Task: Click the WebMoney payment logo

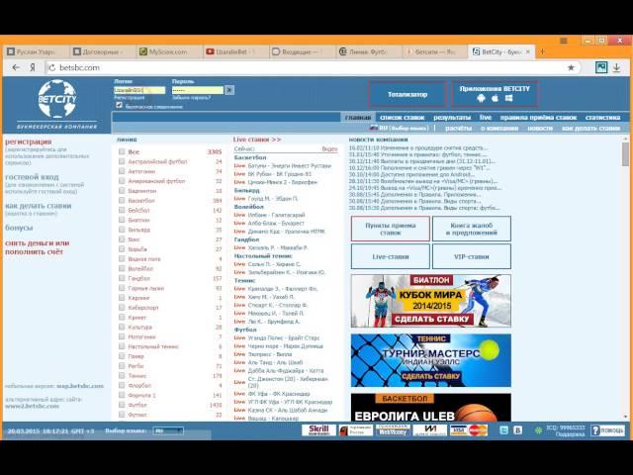Action: coord(393,430)
